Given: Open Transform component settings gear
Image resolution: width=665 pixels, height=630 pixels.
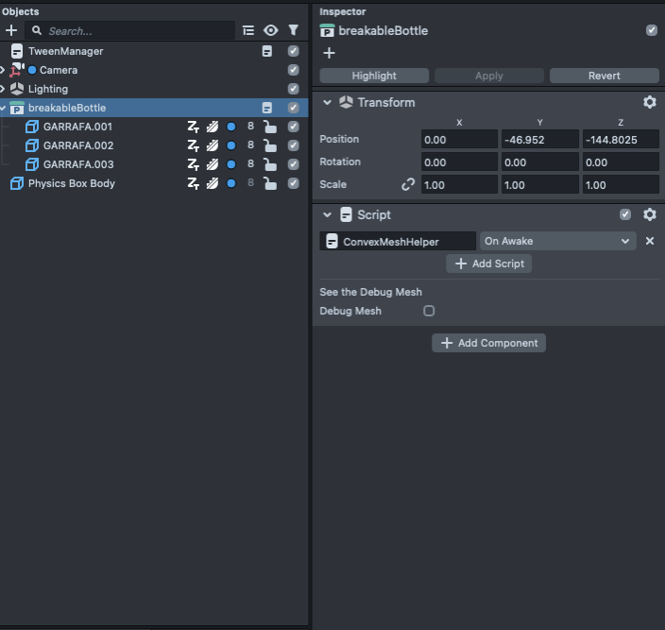Looking at the screenshot, I should point(650,102).
